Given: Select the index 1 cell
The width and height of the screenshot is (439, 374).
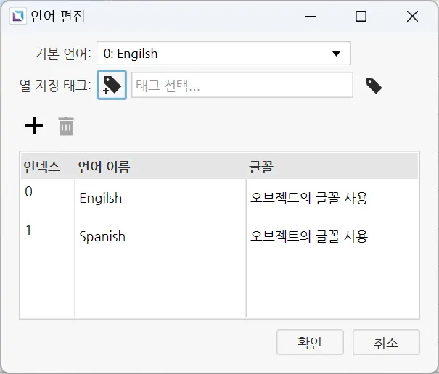Looking at the screenshot, I should 29,230.
